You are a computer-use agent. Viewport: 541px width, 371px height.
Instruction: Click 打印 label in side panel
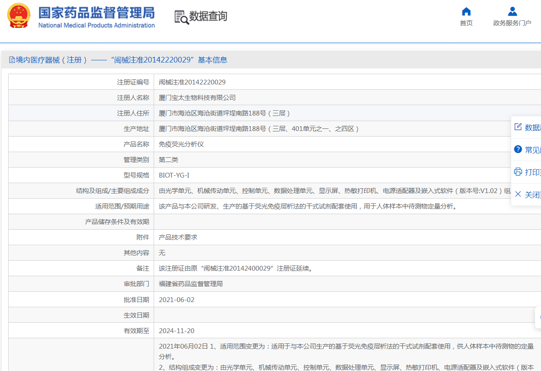click(x=533, y=172)
